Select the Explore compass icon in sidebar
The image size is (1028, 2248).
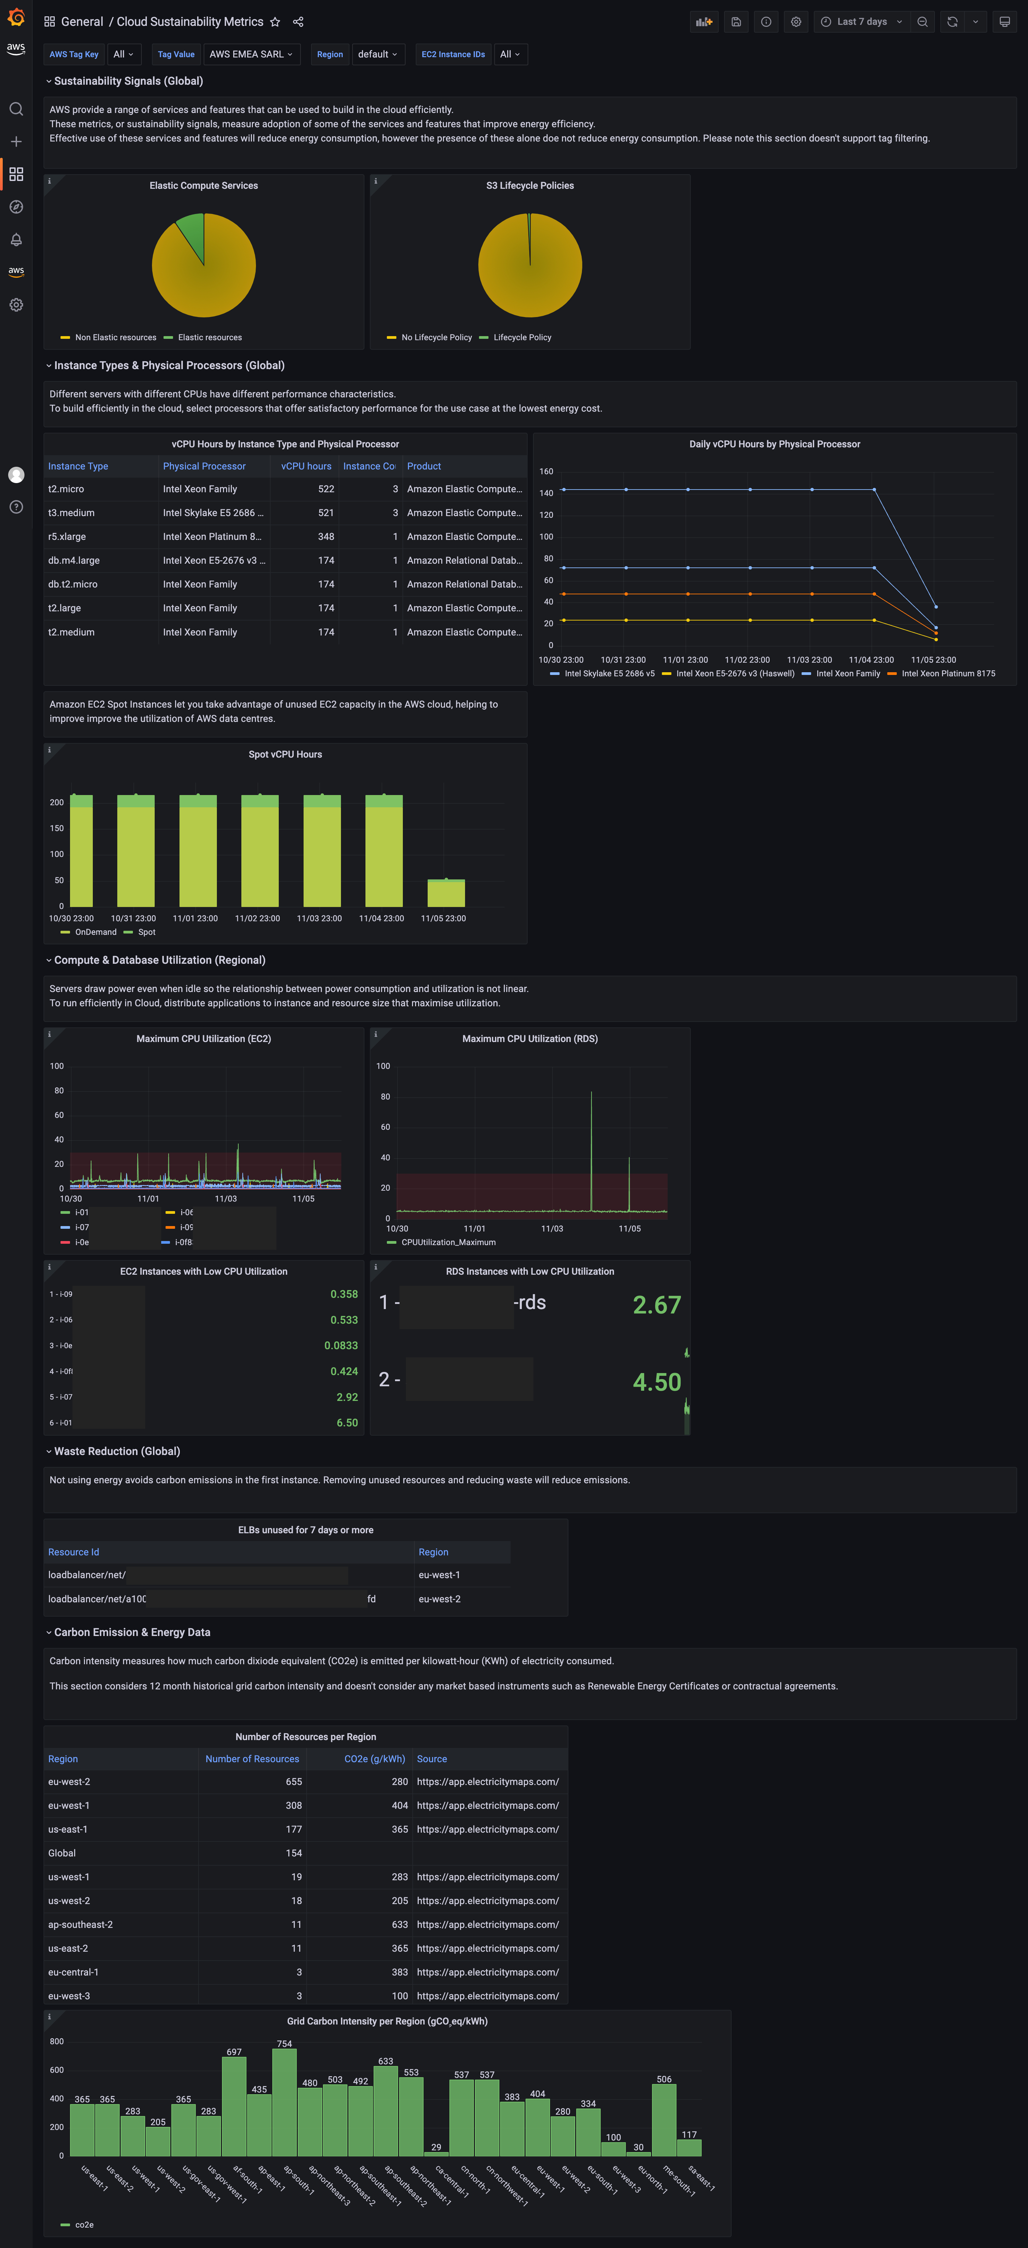pos(16,207)
